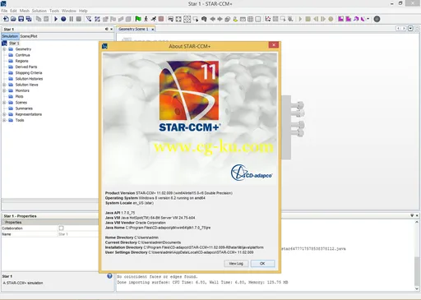Click the fit-view frame icon in toolbar
This screenshot has height=300, width=421.
pyautogui.click(x=178, y=19)
